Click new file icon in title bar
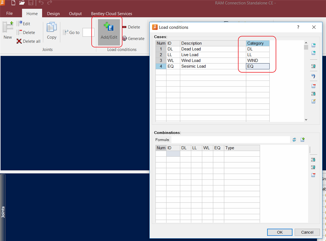The image size is (326, 241). (13, 3)
